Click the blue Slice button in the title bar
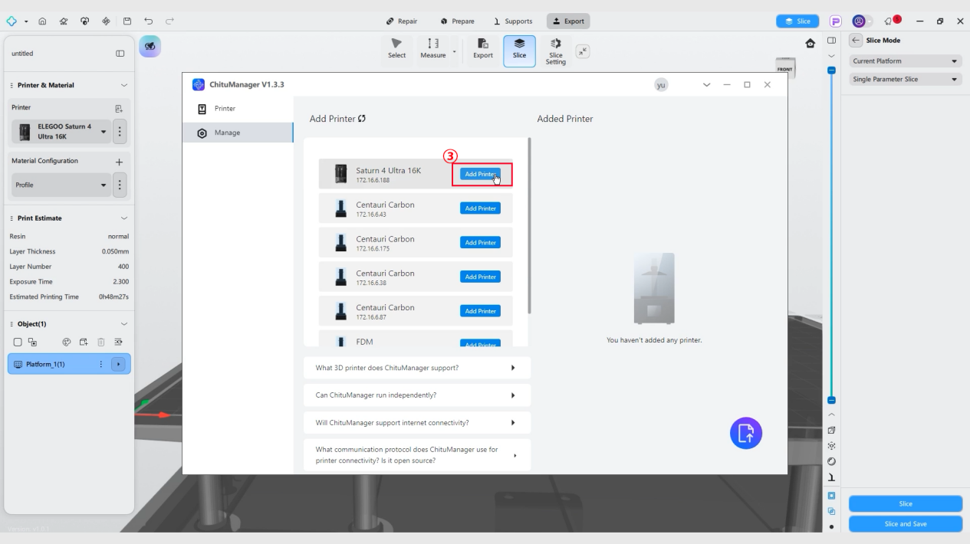The image size is (970, 544). coord(798,21)
